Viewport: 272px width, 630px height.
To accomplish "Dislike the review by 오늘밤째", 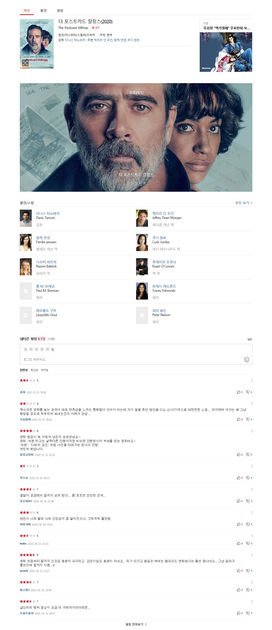I will pyautogui.click(x=249, y=419).
